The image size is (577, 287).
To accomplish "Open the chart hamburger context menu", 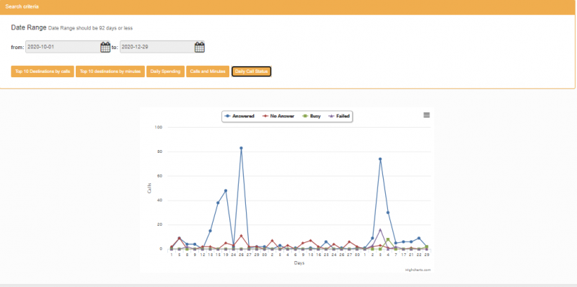I will [426, 115].
